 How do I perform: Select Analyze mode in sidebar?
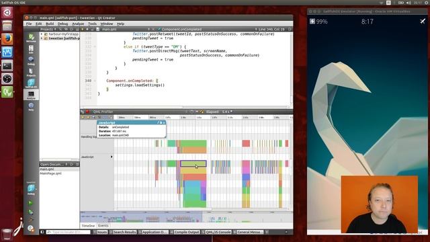pos(31,95)
